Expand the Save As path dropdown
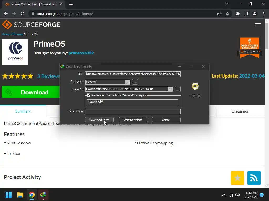The width and height of the screenshot is (269, 201). 170,89
